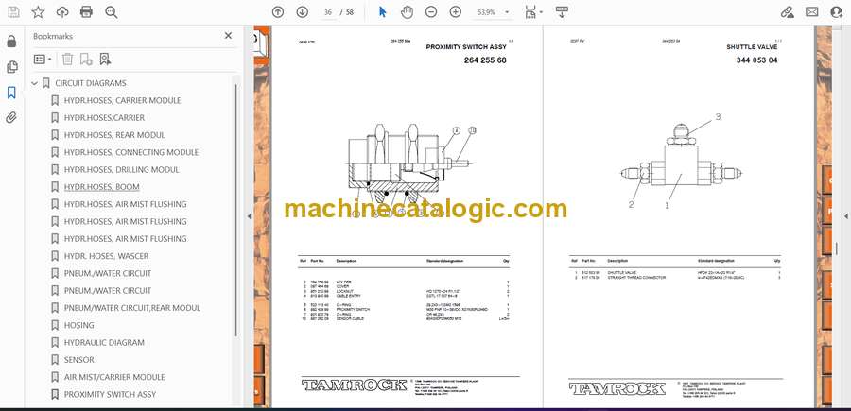Open the zoom level dropdown showing 53.9%
851x411 pixels.
tap(493, 12)
